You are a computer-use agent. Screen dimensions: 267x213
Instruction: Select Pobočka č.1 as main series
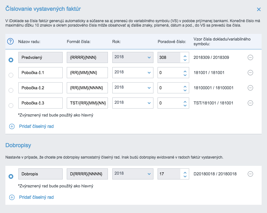pyautogui.click(x=11, y=75)
